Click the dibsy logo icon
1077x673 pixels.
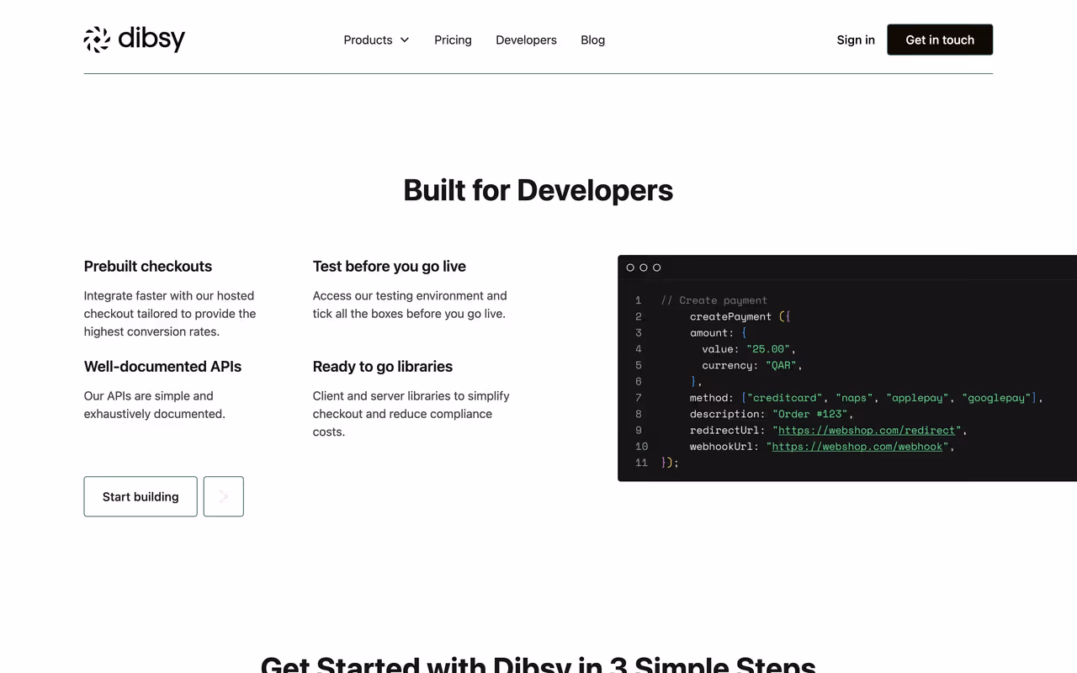tap(97, 40)
